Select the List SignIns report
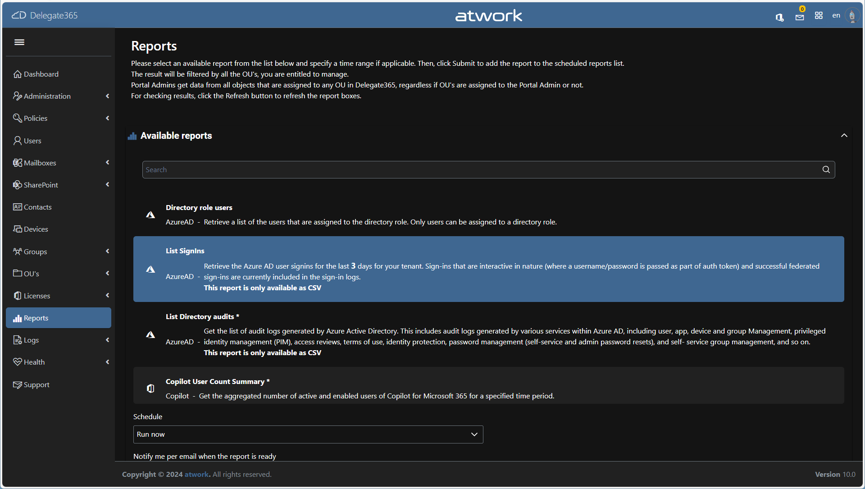Image resolution: width=865 pixels, height=489 pixels. click(489, 269)
